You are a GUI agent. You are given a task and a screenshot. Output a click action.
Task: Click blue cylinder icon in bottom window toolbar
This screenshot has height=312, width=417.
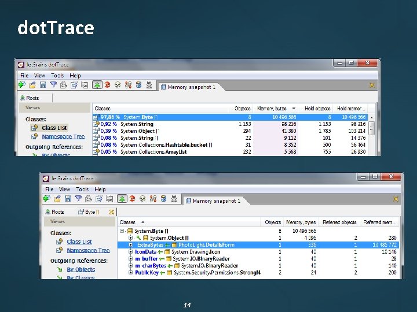click(163, 198)
